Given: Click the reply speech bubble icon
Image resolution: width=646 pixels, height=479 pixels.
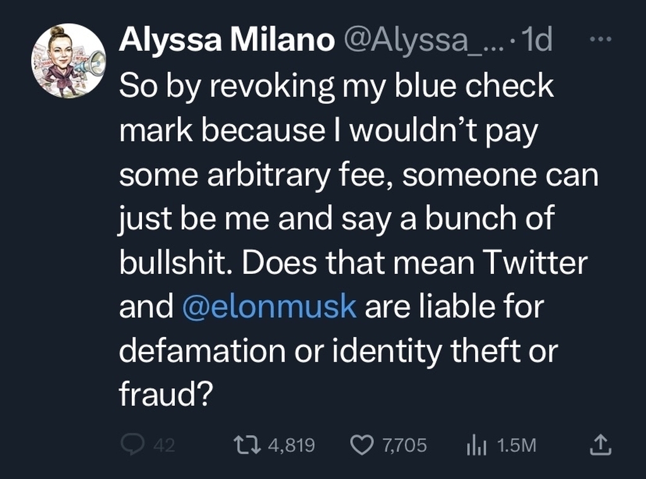Looking at the screenshot, I should [x=132, y=445].
